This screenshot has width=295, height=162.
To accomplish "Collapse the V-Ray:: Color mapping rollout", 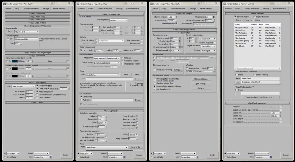I will (37, 82).
